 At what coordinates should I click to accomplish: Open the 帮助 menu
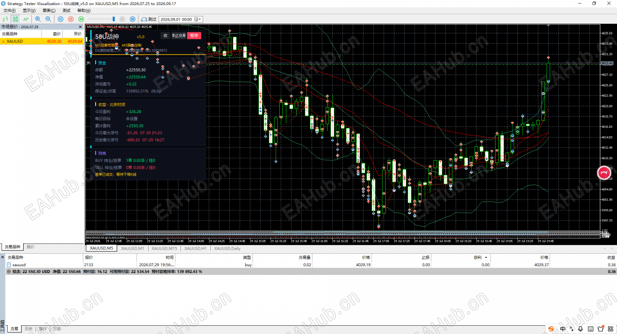(83, 10)
